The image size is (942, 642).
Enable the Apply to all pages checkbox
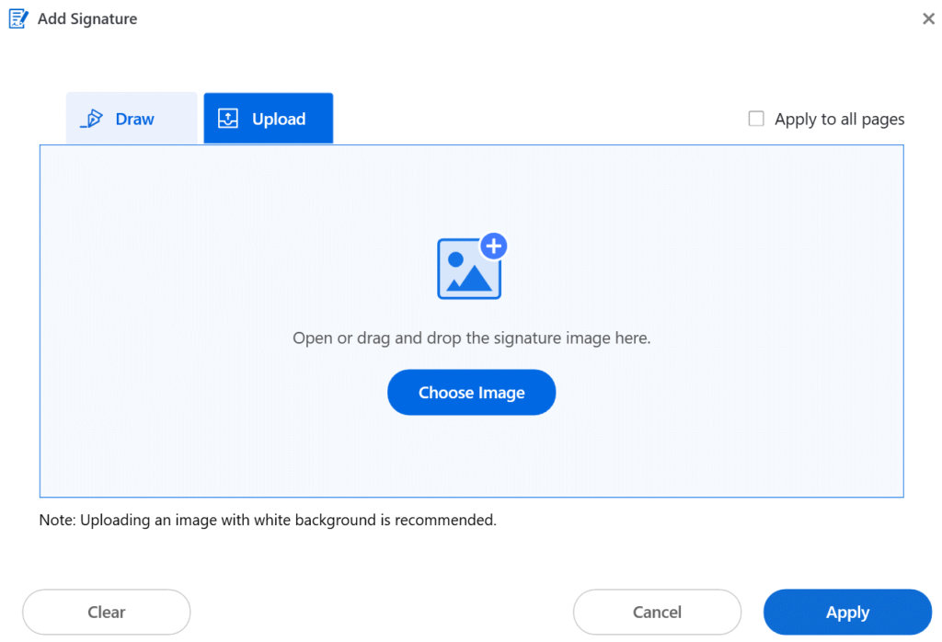click(756, 119)
